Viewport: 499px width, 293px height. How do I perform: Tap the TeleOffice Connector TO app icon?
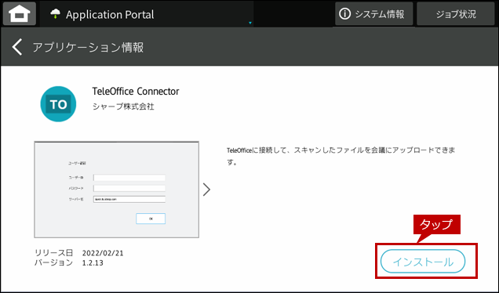click(x=58, y=104)
